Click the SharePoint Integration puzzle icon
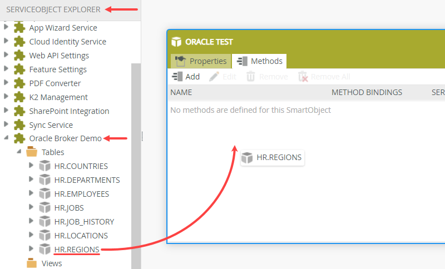 [19, 111]
